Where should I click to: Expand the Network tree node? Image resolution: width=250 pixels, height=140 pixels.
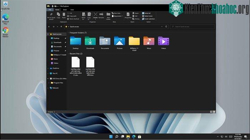[x=48, y=88]
